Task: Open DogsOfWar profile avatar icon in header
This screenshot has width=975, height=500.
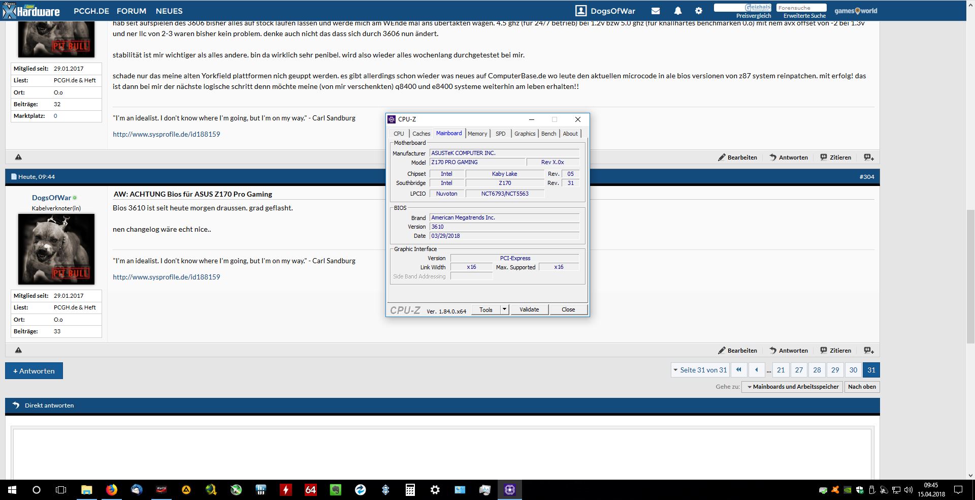Action: 581,11
